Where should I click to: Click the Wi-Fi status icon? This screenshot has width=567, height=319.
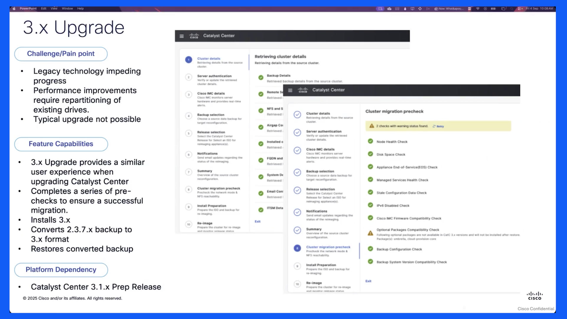(x=478, y=9)
